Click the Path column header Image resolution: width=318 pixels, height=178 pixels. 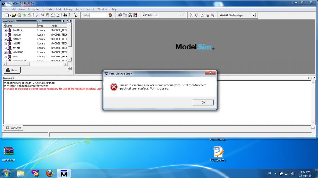(59, 26)
